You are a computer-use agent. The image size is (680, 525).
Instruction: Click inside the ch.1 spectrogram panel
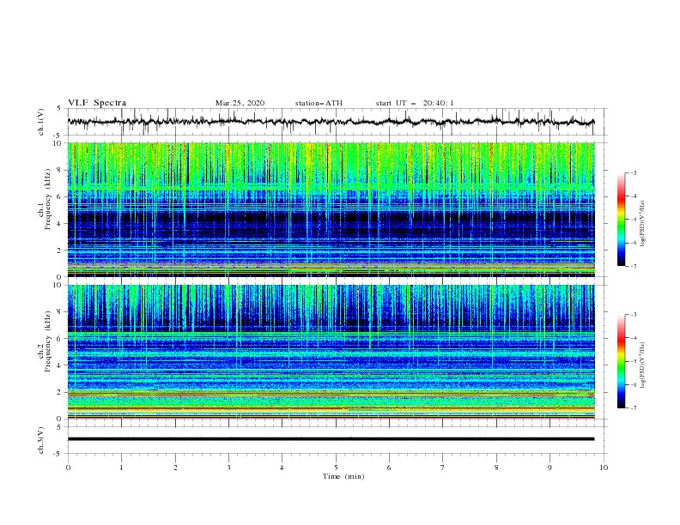coord(331,209)
